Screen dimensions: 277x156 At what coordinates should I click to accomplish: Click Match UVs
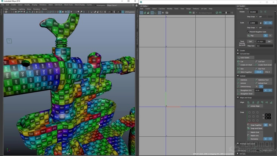[x=255, y=136]
